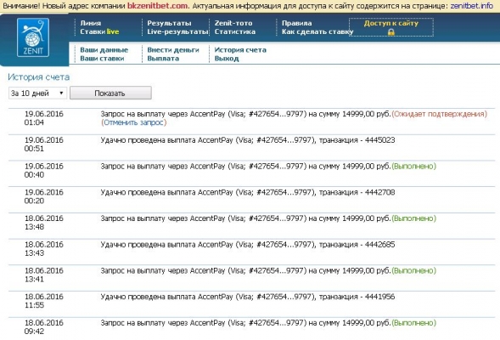Image resolution: width=500 pixels, height=340 pixels.
Task: Open Ваши ставки page
Action: click(x=102, y=59)
